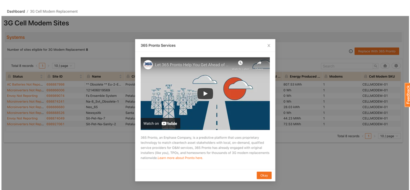Viewport: 410px width, 190px height.
Task: Click top pagination page 1
Action: point(42,66)
